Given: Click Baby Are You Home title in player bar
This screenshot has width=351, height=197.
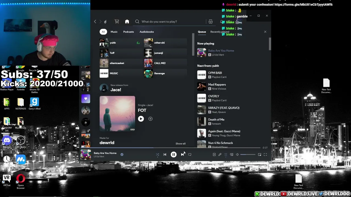Looking at the screenshot, I should (x=105, y=153).
